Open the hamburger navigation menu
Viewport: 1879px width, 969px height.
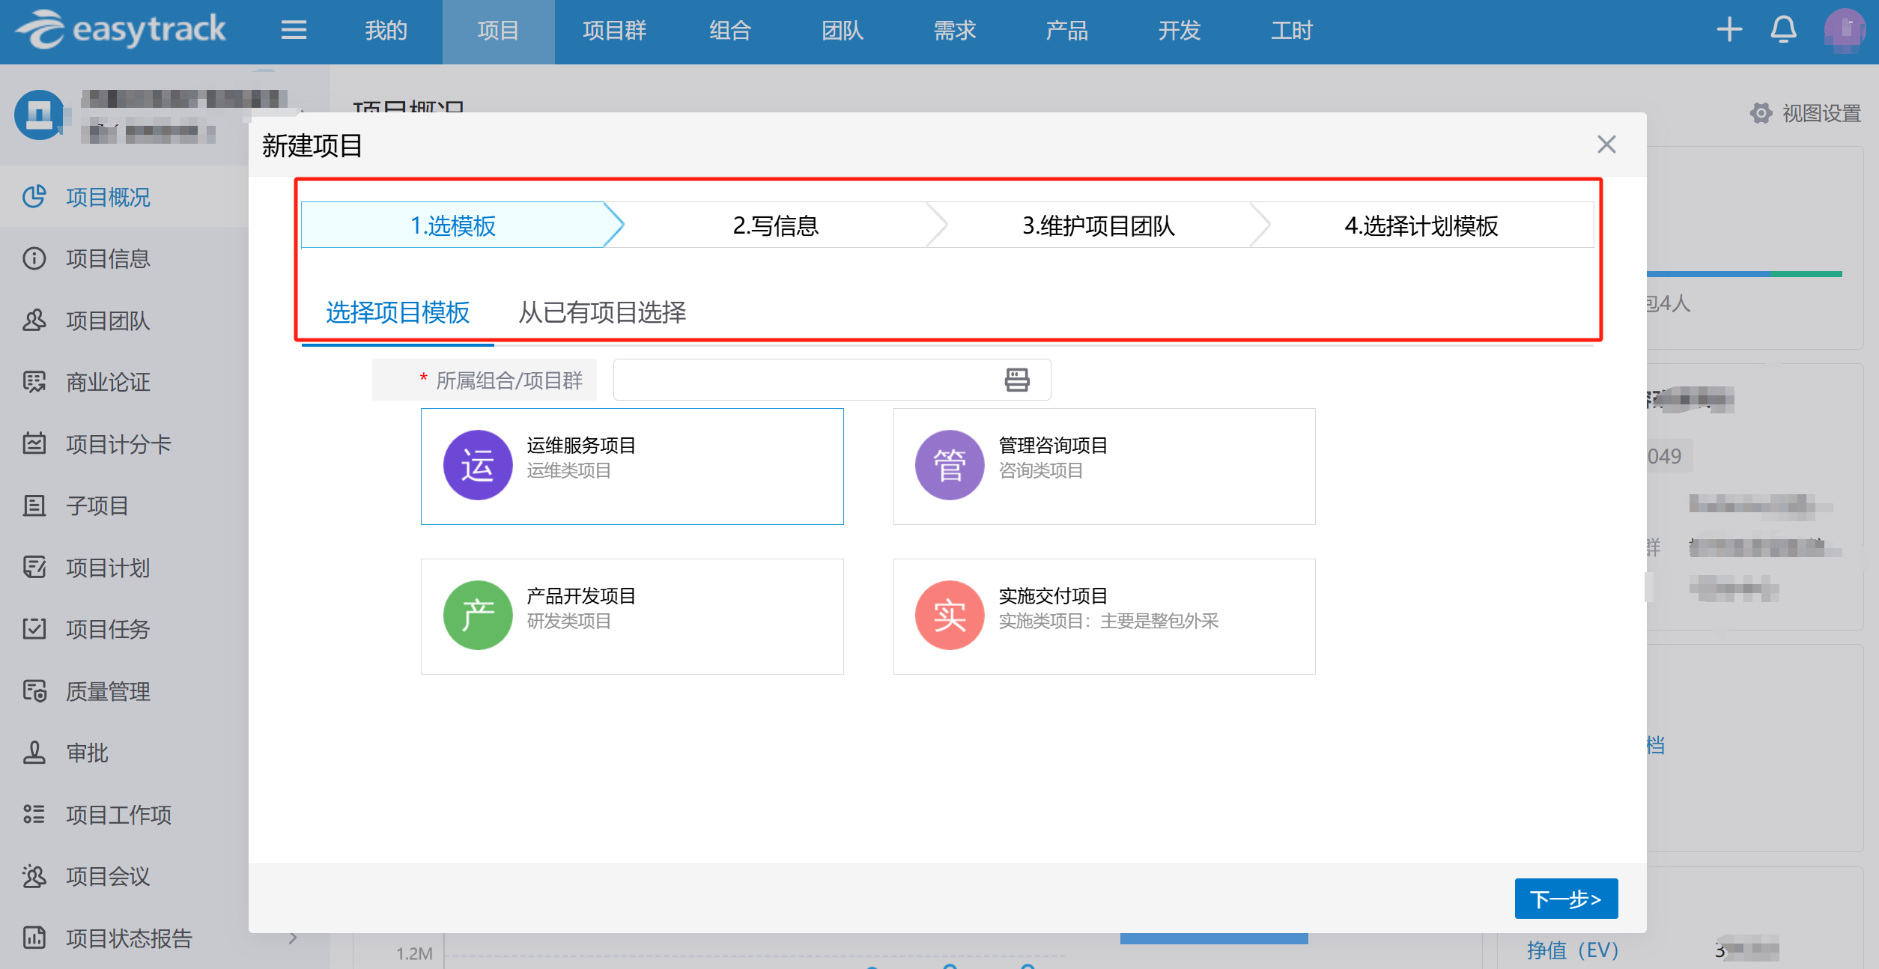click(x=294, y=30)
